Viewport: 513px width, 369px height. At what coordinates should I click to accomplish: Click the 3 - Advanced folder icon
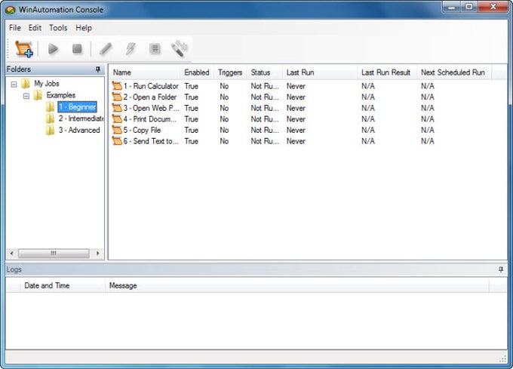coord(50,131)
